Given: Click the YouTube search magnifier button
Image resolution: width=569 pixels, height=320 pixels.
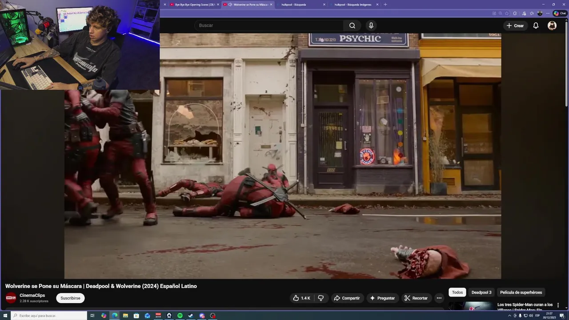Looking at the screenshot, I should click(x=352, y=25).
